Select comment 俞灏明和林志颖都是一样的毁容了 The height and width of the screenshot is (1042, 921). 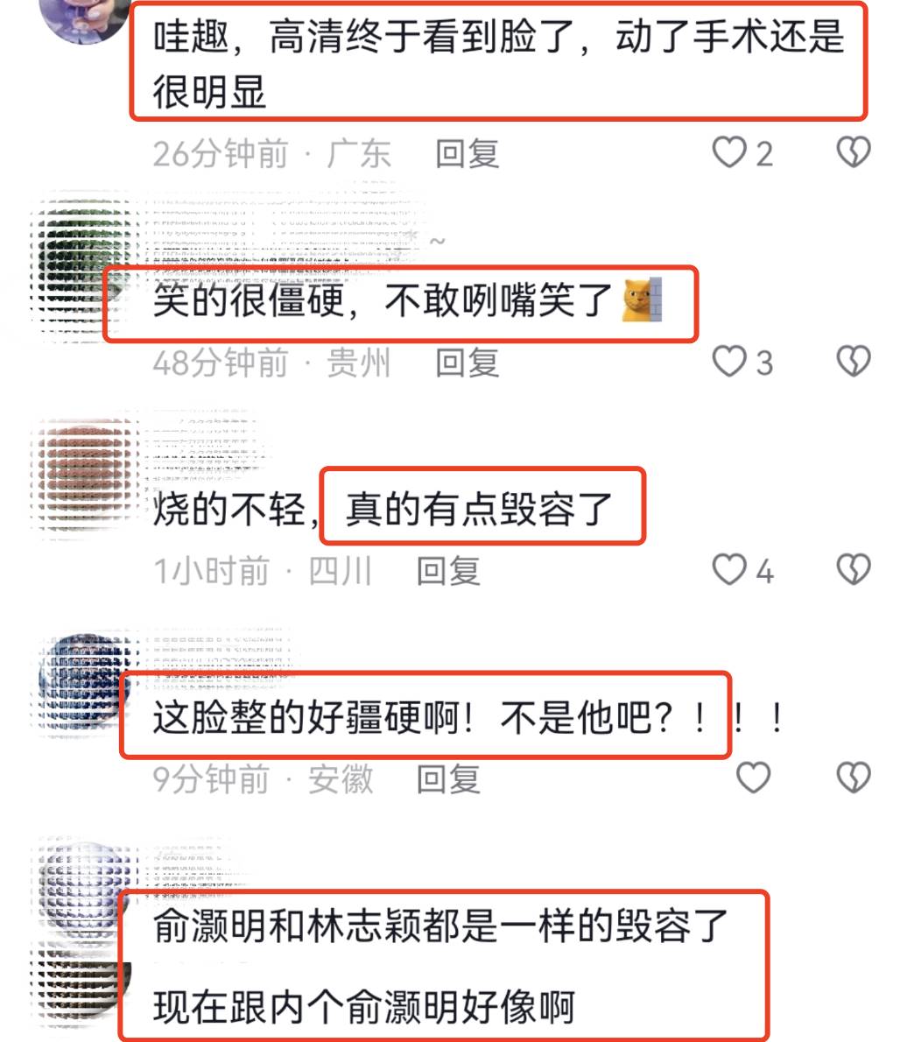click(440, 926)
